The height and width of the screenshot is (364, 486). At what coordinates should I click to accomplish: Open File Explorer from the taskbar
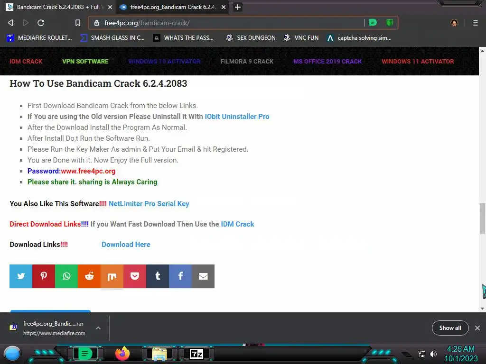click(159, 354)
